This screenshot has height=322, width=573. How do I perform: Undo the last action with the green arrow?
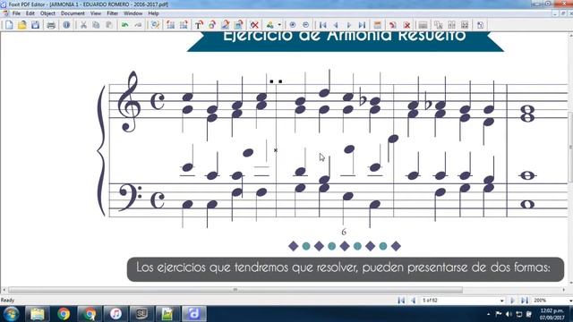tap(125, 25)
